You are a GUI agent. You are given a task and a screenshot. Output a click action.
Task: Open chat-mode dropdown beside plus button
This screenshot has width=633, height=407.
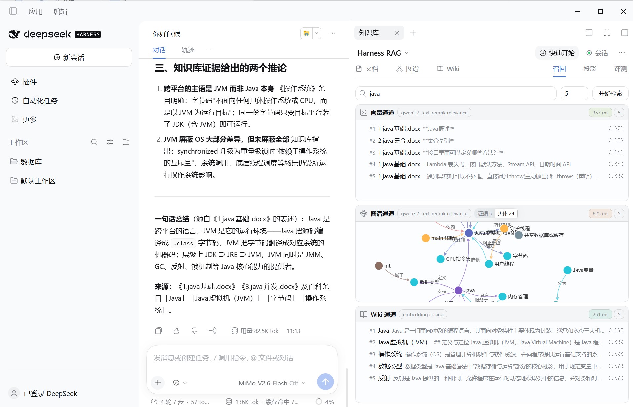[180, 383]
